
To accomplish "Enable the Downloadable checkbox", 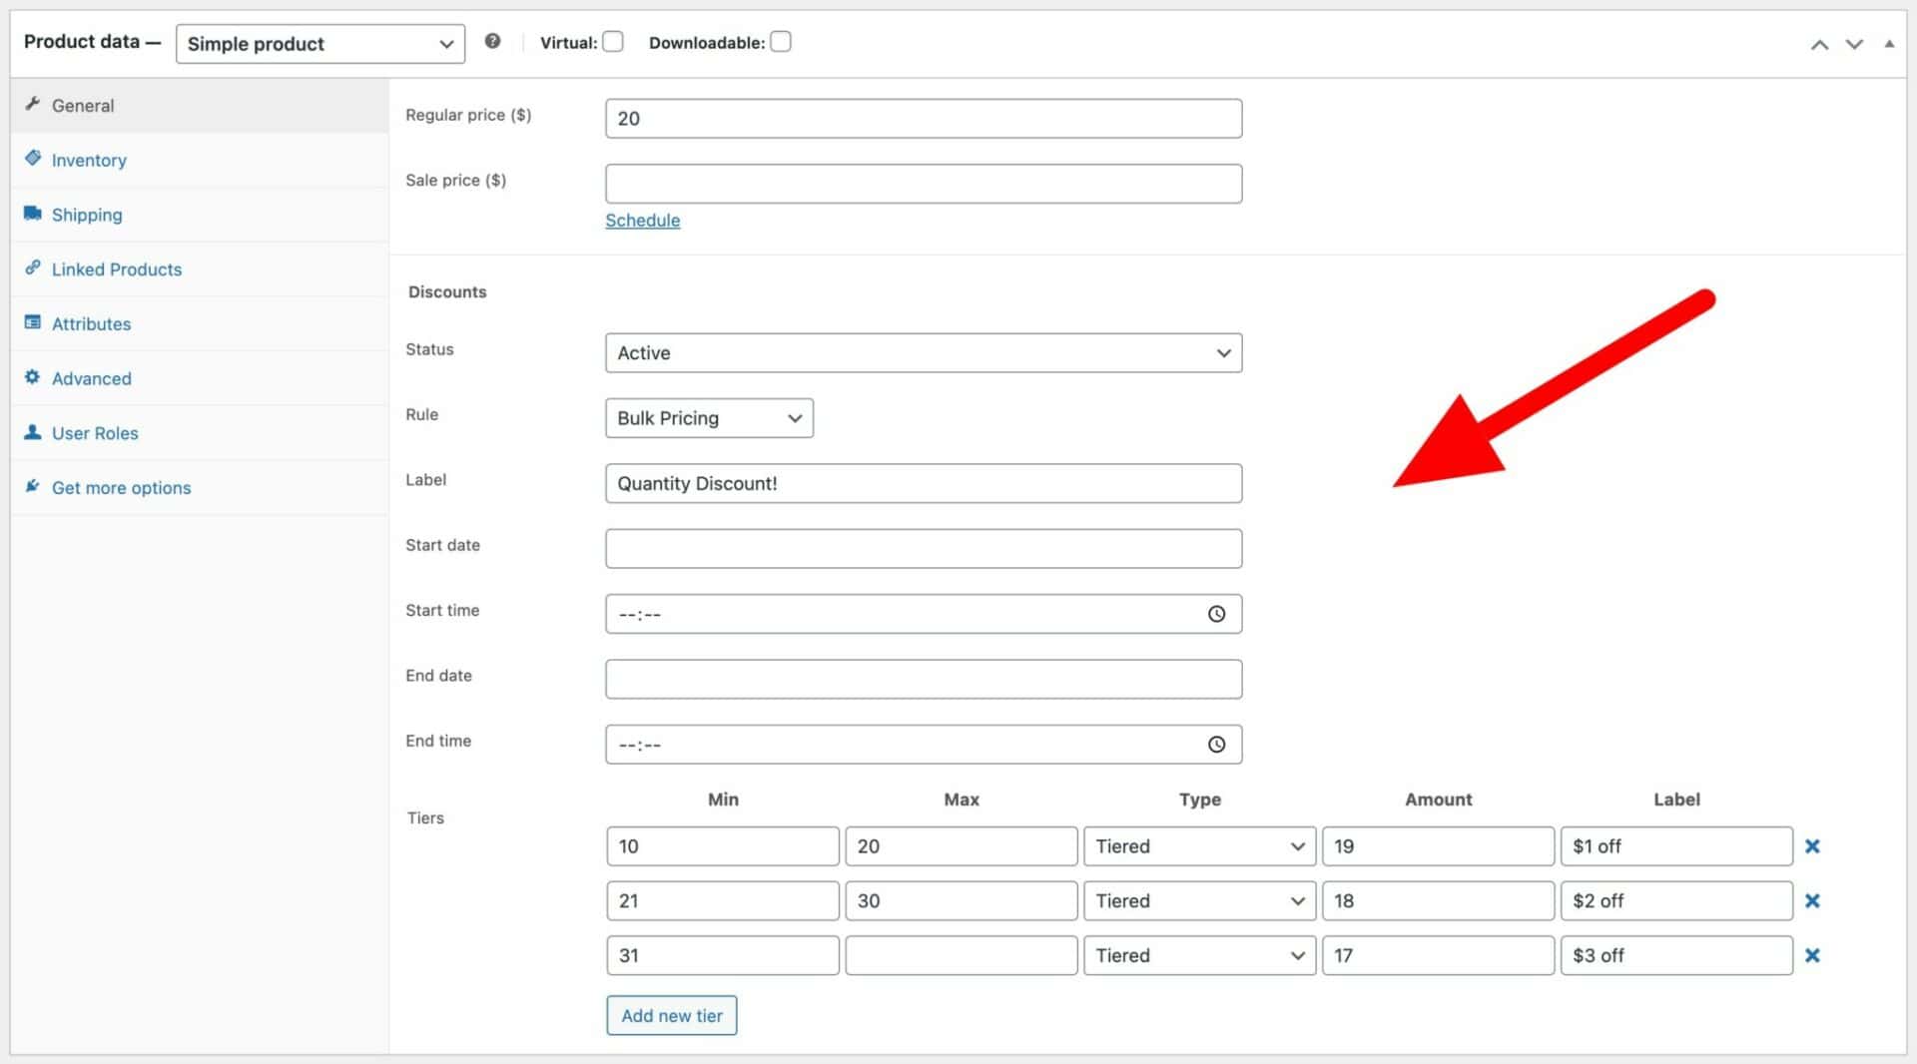I will click(781, 42).
